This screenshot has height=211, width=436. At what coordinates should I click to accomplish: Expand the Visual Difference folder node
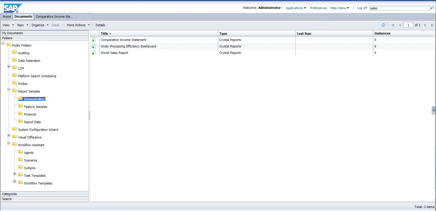(x=9, y=136)
